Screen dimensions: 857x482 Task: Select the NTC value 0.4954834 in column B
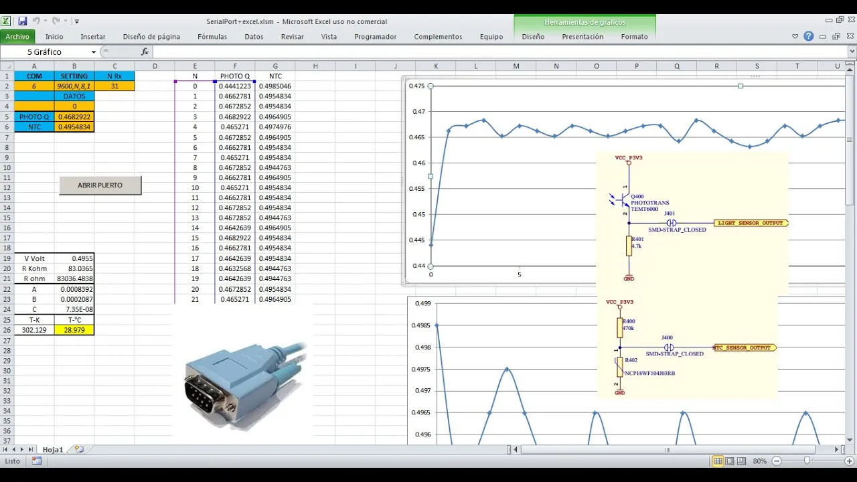74,127
